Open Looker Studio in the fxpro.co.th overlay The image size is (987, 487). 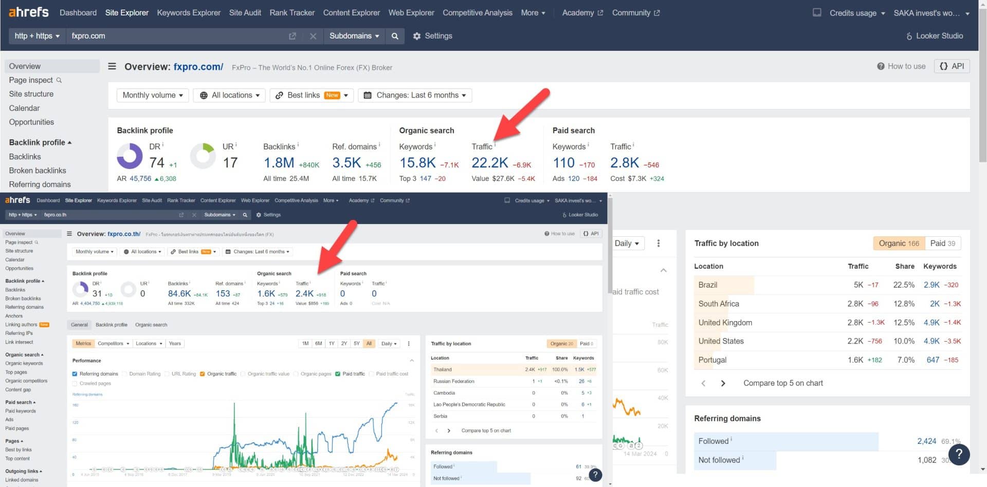[580, 215]
